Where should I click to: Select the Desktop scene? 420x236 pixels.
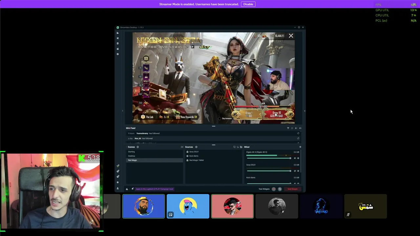[154, 156]
